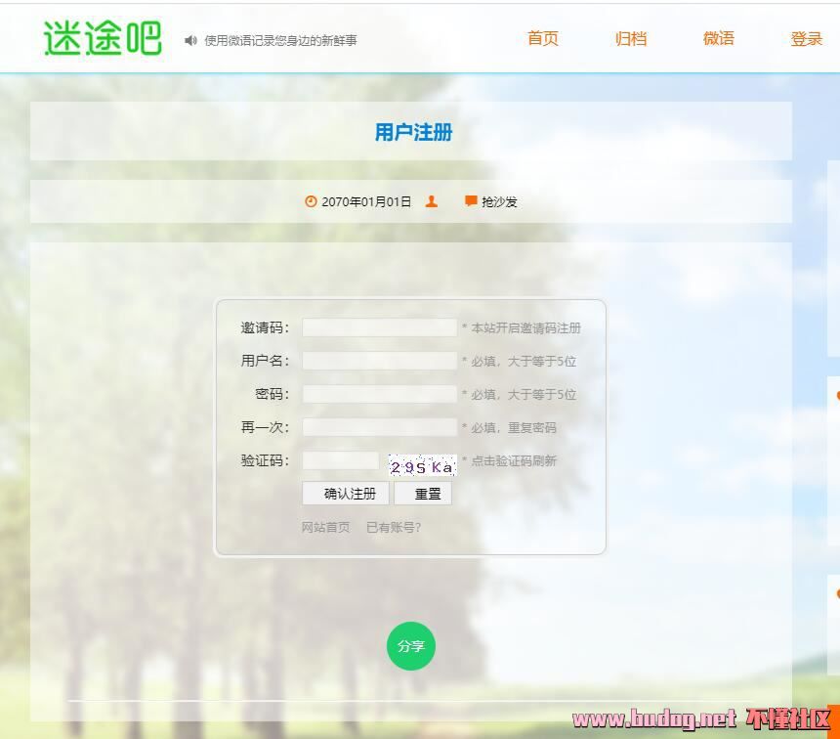Image resolution: width=840 pixels, height=739 pixels.
Task: Refresh the captcha verification image
Action: [422, 465]
